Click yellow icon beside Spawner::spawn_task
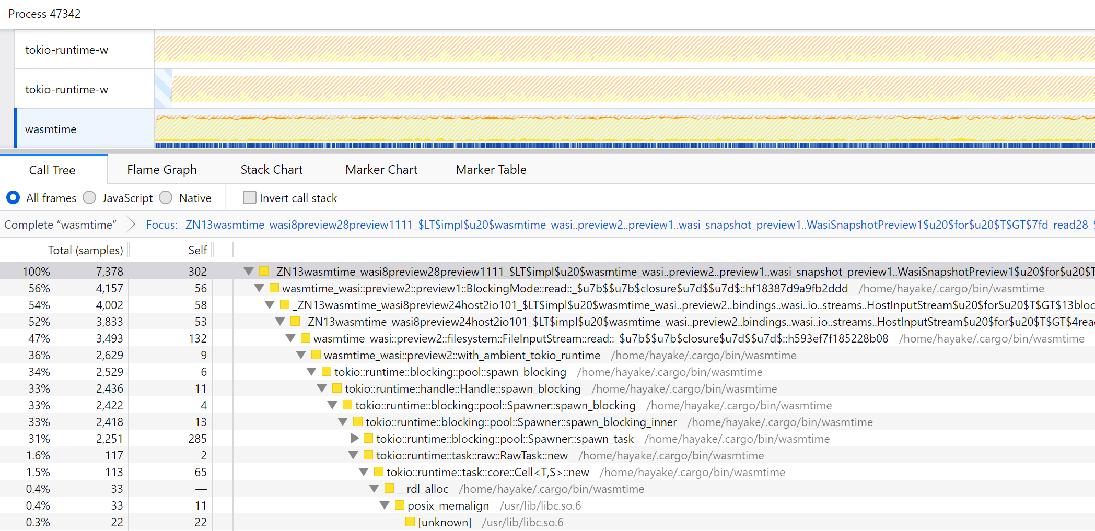1095x531 pixels. pyautogui.click(x=368, y=439)
